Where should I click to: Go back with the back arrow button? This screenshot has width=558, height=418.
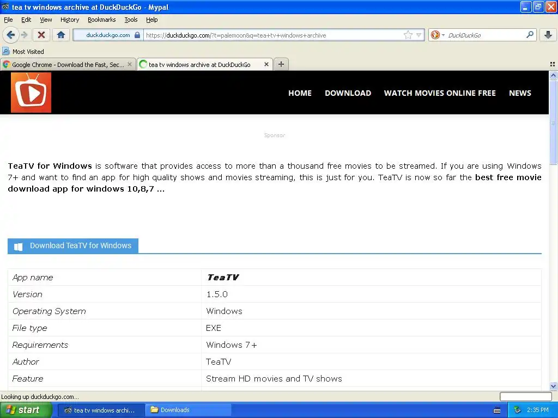11,35
